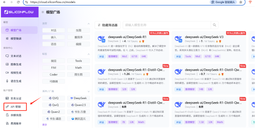Open the deepseek-ai/DeepSeek-V3 model card
Viewport: 255px width, 128px height.
(209, 46)
